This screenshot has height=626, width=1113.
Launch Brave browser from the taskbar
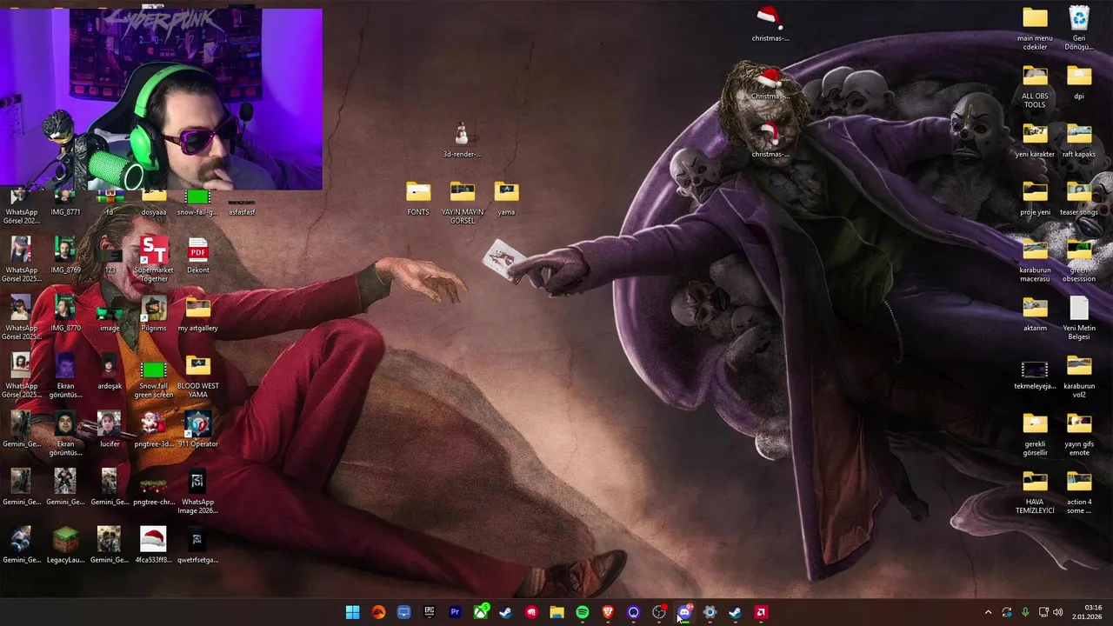608,612
